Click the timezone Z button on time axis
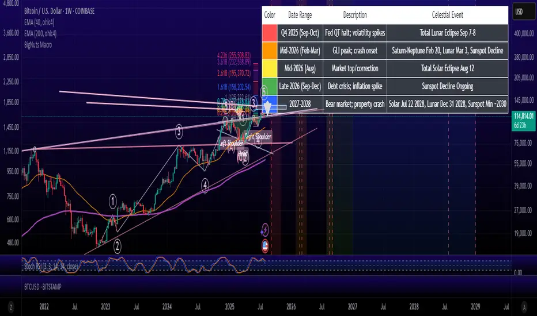Screen dimensions: 537x316 11,307
